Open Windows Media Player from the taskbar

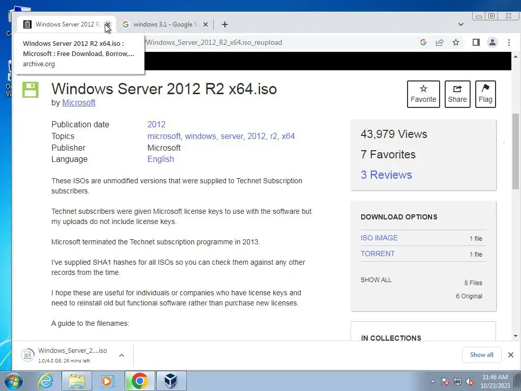coord(108,381)
